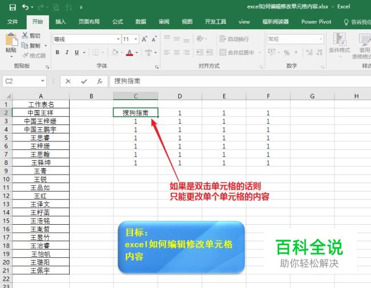The width and height of the screenshot is (371, 288).
Task: Switch to the Power Pivot tab
Action: (316, 22)
